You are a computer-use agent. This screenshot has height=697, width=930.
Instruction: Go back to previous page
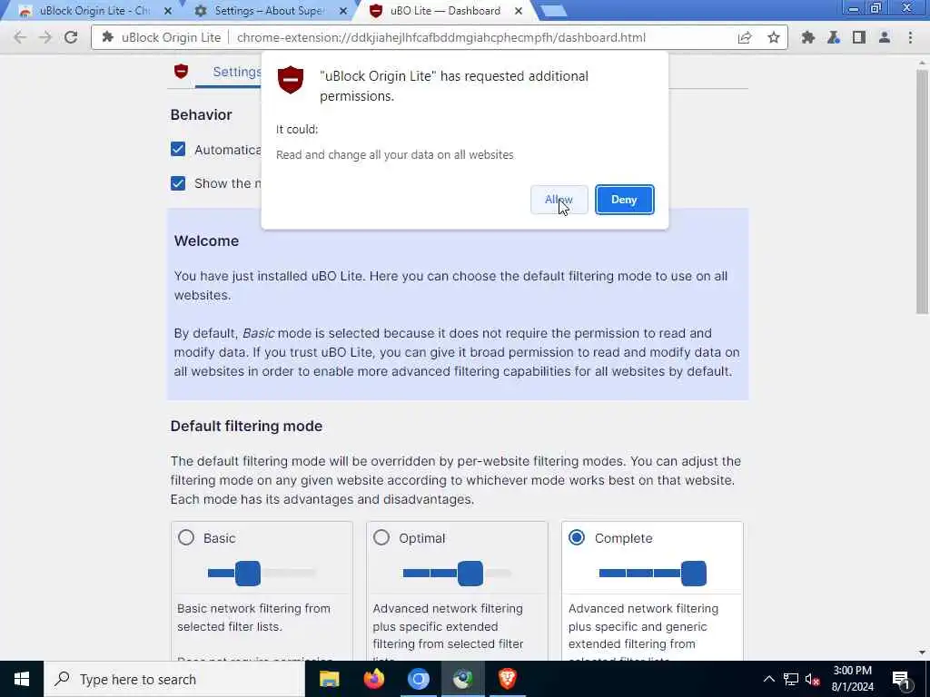(x=20, y=37)
